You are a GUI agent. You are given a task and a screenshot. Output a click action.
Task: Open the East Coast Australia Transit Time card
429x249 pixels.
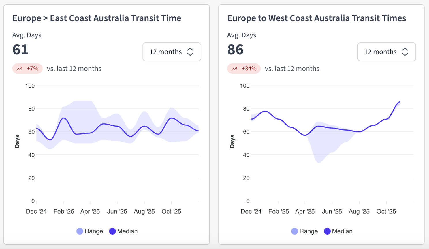pos(97,18)
